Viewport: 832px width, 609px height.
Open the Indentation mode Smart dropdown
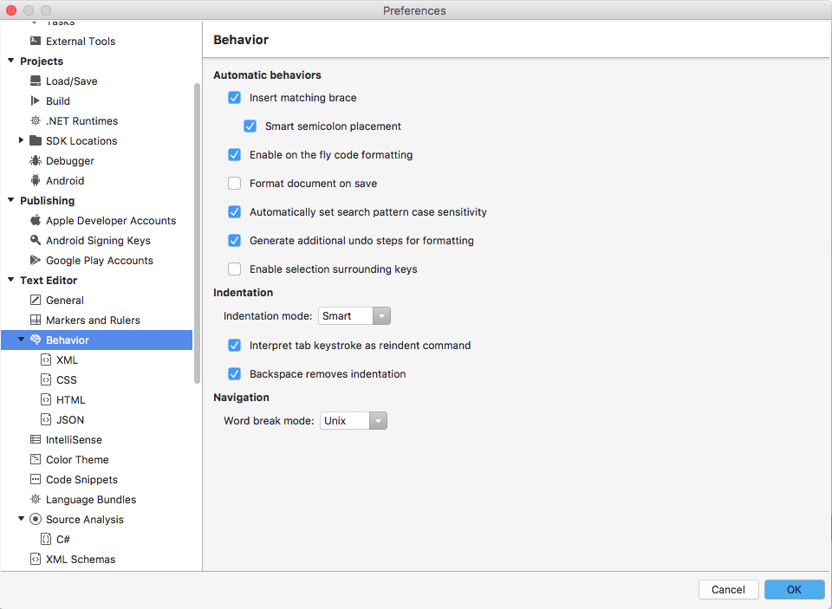pyautogui.click(x=354, y=315)
